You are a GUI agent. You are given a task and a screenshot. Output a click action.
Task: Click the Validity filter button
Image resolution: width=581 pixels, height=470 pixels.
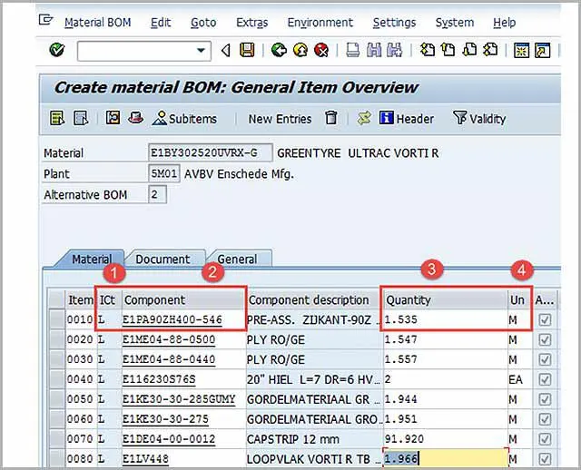(x=479, y=119)
